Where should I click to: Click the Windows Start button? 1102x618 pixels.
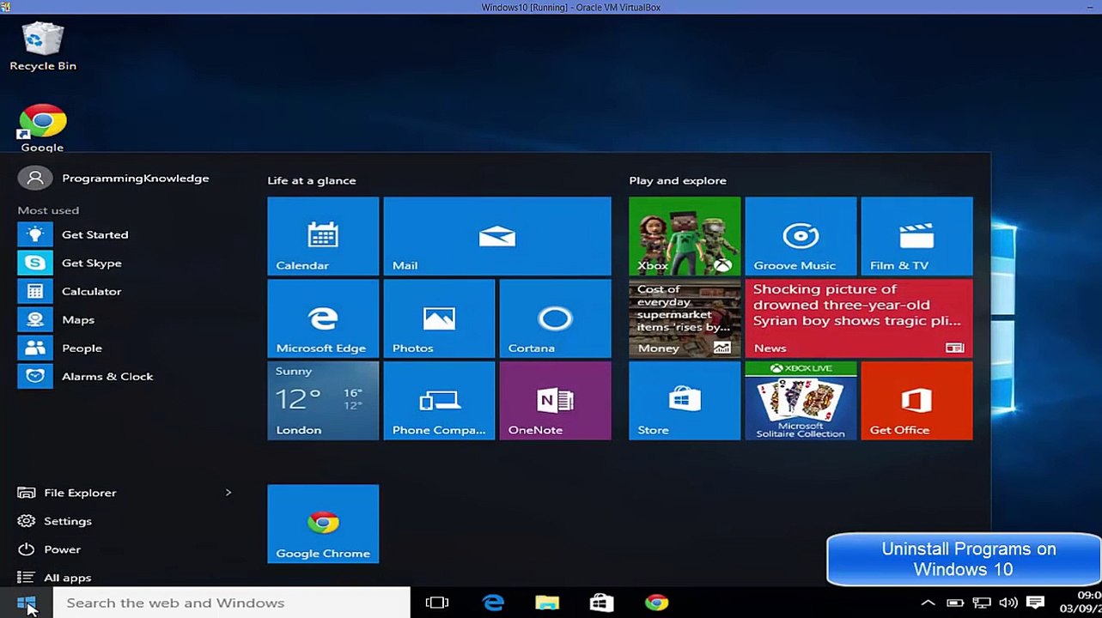pyautogui.click(x=27, y=603)
